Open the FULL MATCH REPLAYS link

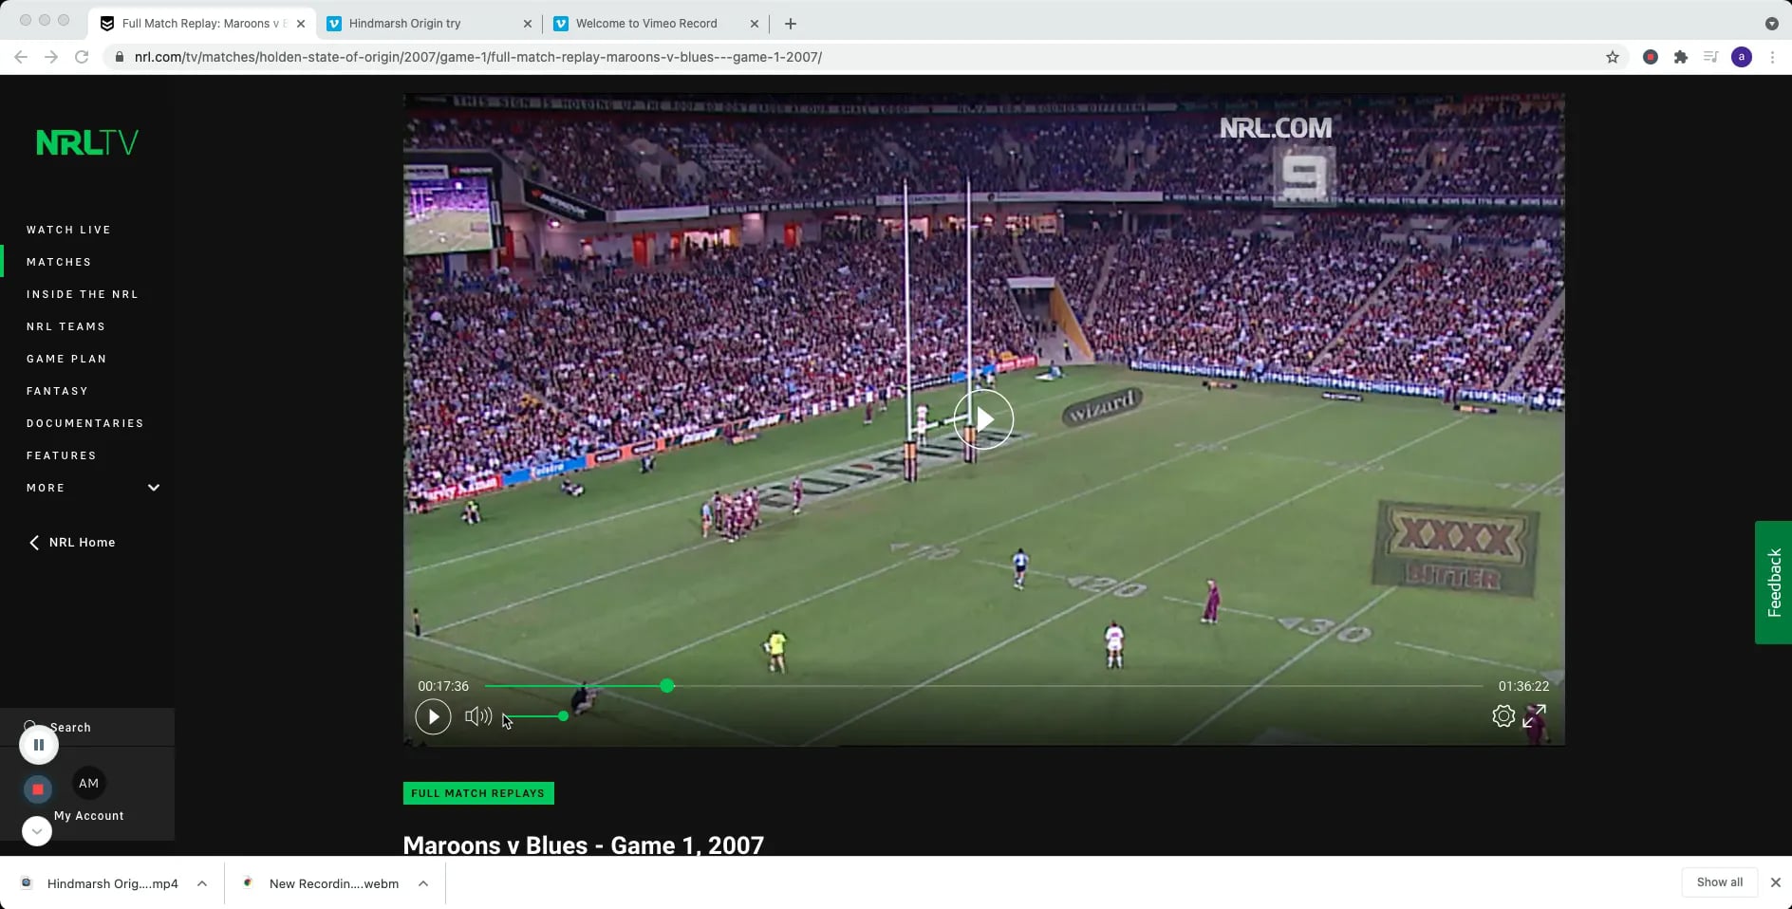click(477, 793)
